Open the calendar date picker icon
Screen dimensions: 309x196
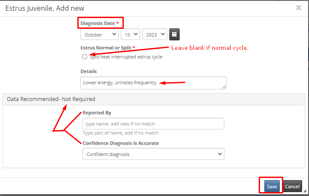(174, 34)
